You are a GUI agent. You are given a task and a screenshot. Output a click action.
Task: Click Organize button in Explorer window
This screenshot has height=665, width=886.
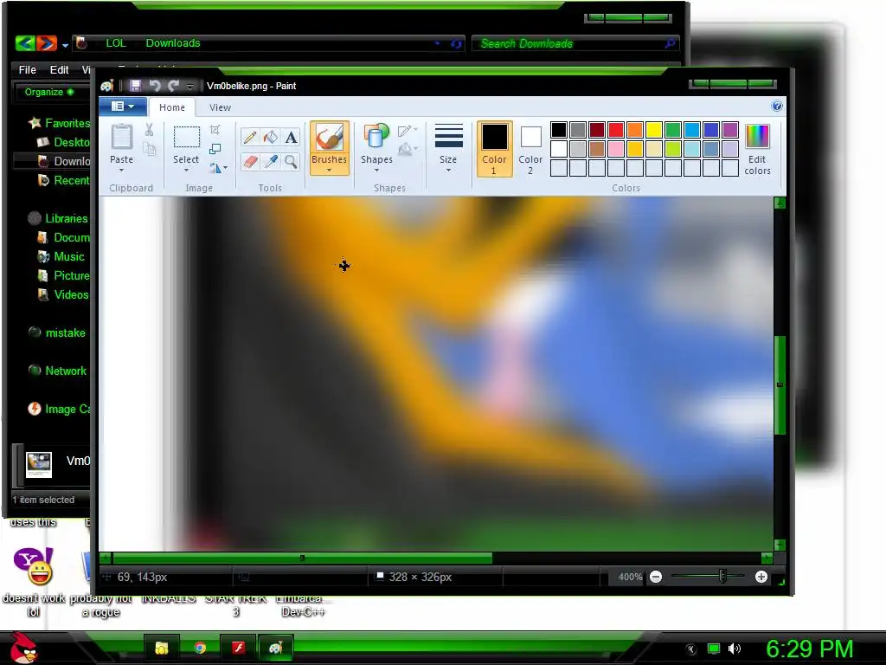click(48, 92)
